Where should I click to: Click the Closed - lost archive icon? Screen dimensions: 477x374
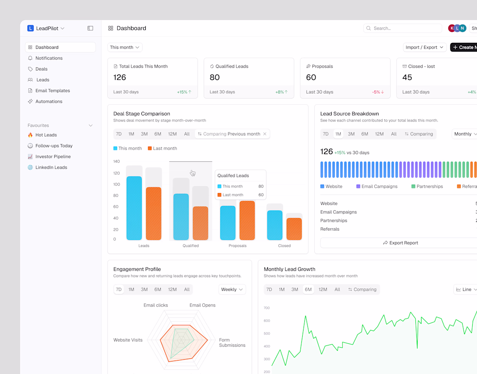(405, 66)
